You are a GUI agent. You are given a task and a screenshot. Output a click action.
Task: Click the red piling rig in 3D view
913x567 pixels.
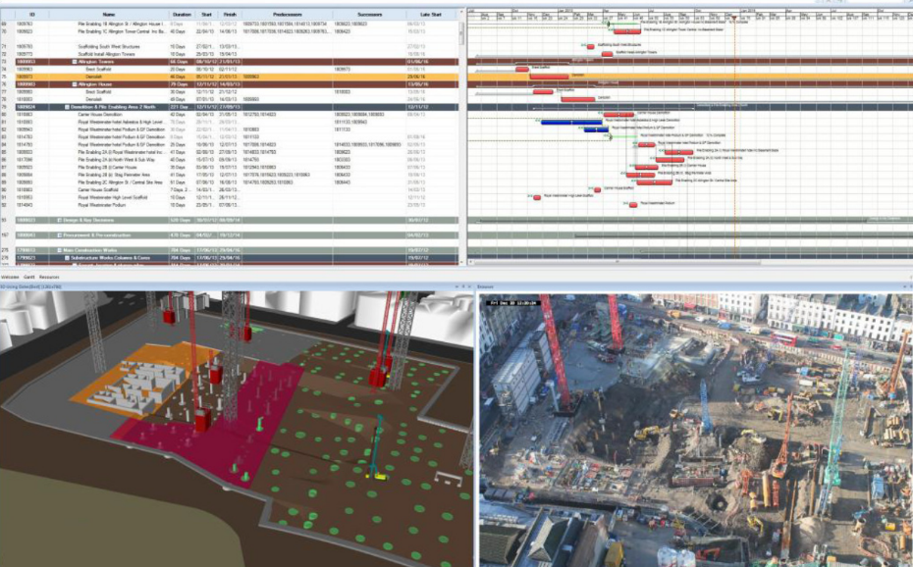coord(378,376)
